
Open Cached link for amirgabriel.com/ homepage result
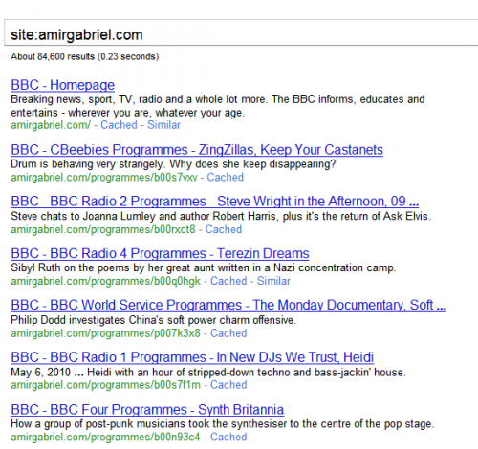(119, 125)
